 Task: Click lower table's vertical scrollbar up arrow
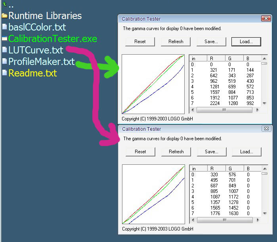[265, 169]
